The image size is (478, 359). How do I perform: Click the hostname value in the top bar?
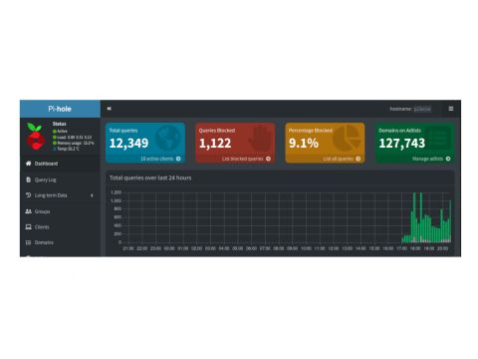pyautogui.click(x=422, y=109)
